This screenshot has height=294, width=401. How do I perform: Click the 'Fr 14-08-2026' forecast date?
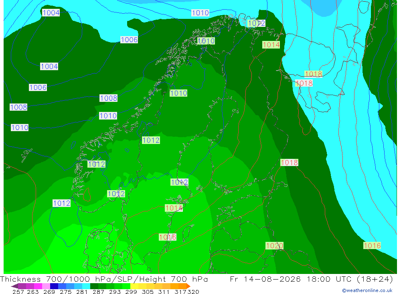[265, 279]
